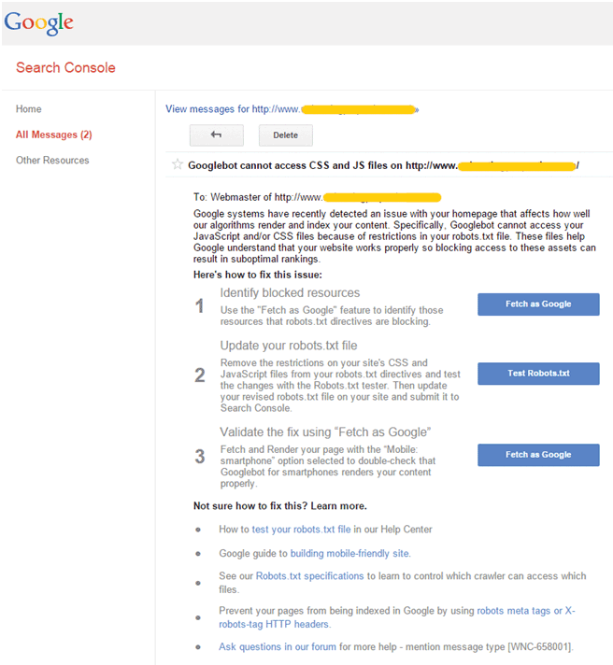This screenshot has height=665, width=613.
Task: Click message type code [WNC-658001]
Action: [540, 646]
